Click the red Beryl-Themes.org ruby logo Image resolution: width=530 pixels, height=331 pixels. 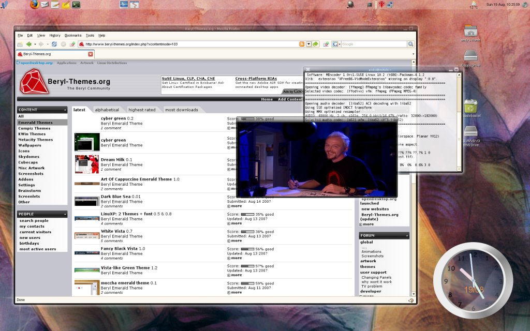coord(34,81)
